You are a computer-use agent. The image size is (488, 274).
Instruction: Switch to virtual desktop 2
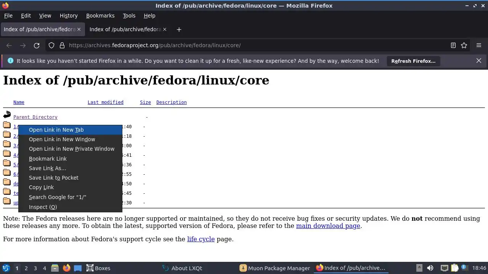pos(26,268)
